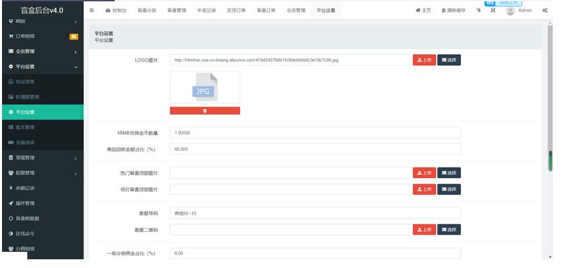This screenshot has height=268, width=563.
Task: Click 上传 button for 低价盲盒顶部图片
Action: click(425, 190)
